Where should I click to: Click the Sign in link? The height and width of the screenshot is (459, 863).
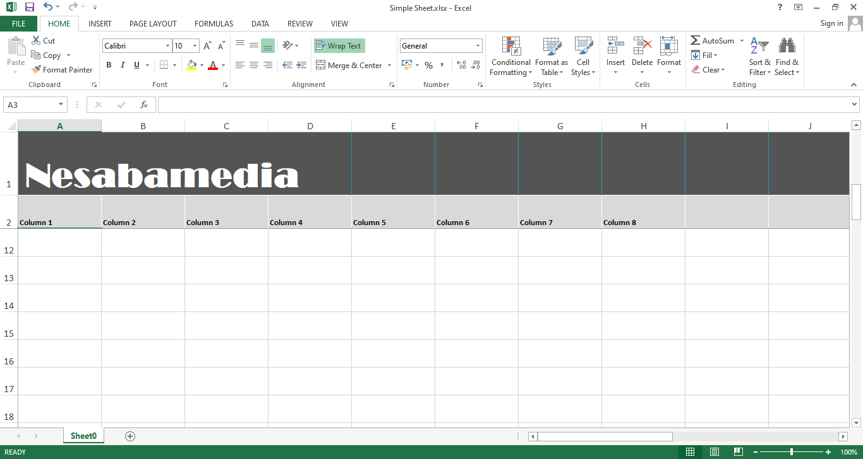[x=831, y=23]
